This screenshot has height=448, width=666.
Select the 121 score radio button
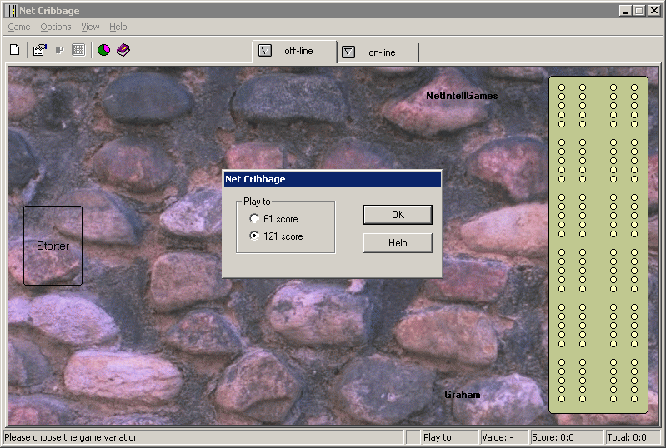(x=254, y=236)
